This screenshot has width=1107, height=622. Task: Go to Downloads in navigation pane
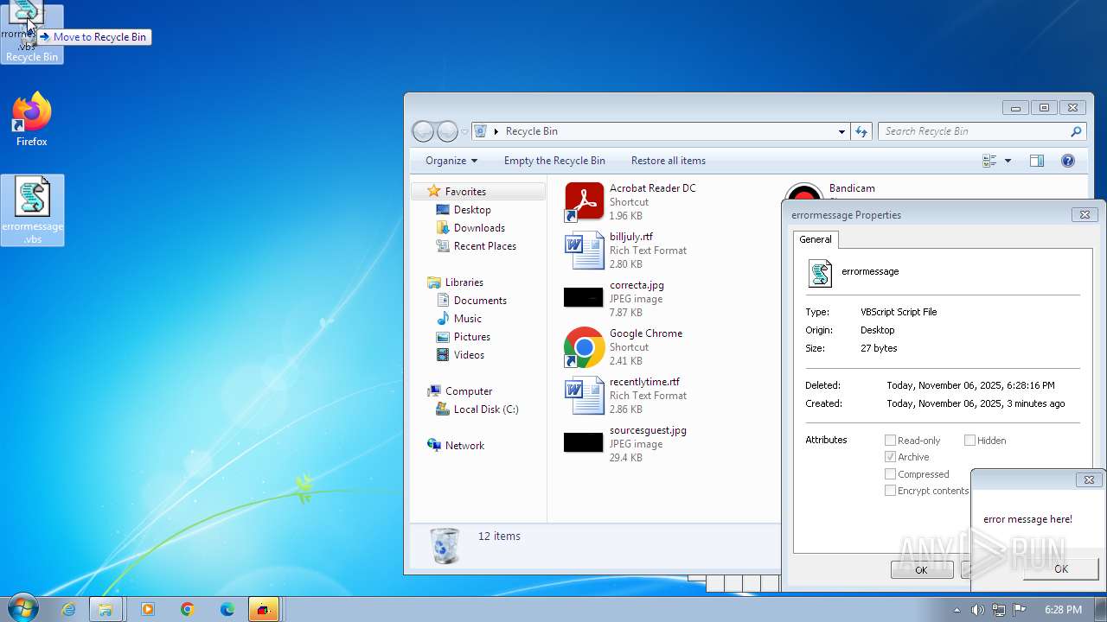pos(479,228)
